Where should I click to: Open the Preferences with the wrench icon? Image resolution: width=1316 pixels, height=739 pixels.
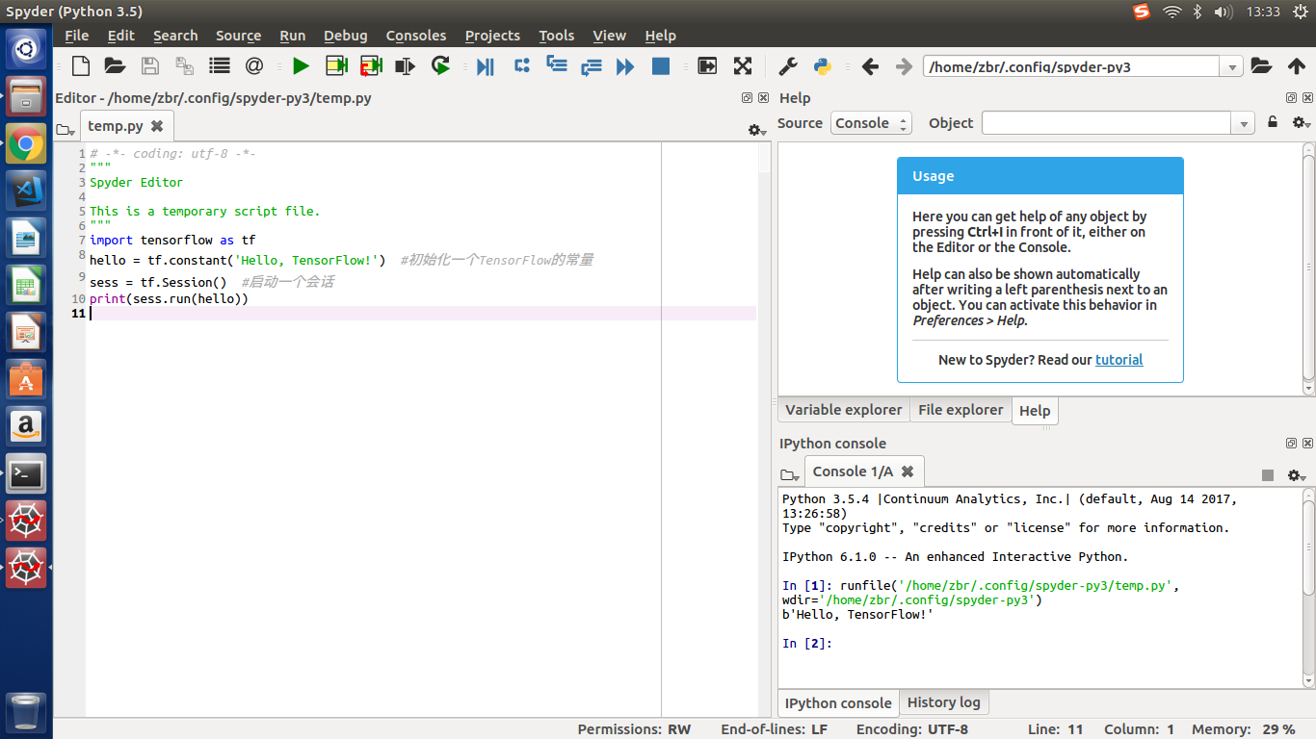pyautogui.click(x=788, y=65)
